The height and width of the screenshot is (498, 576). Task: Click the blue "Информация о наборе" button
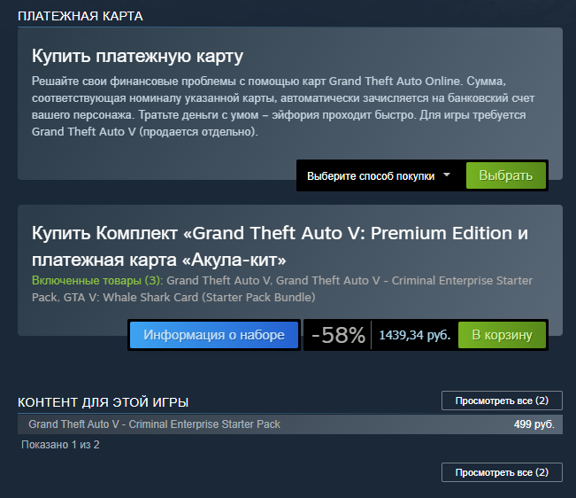(x=214, y=335)
